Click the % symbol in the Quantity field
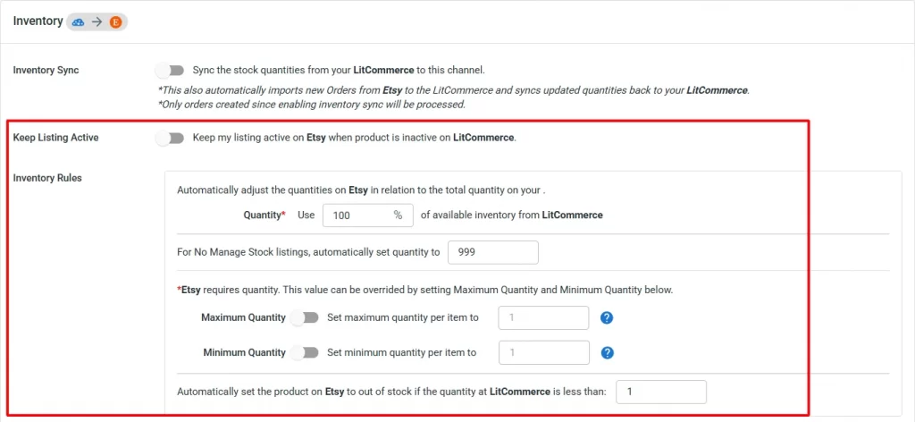 pos(398,215)
